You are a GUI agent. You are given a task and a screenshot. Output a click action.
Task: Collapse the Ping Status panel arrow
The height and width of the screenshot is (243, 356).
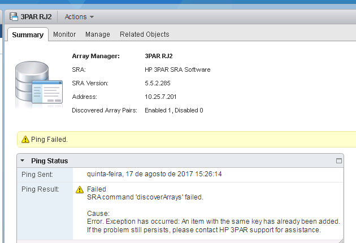point(22,160)
